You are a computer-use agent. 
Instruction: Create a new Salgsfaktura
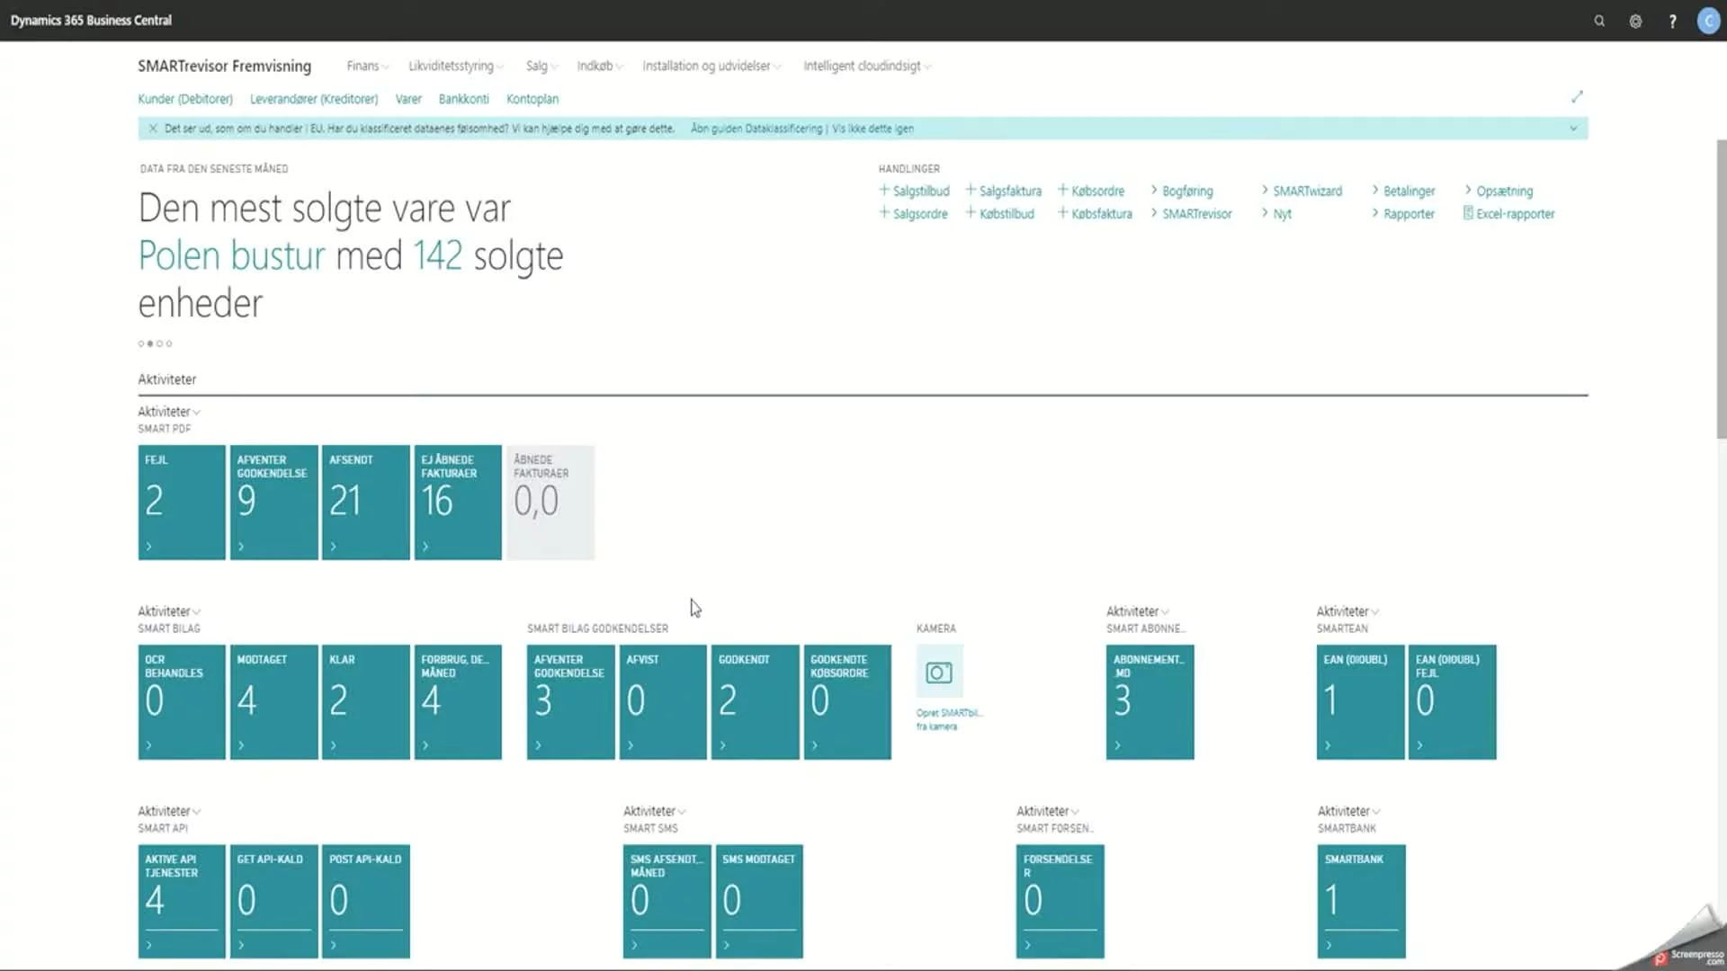coord(1003,191)
